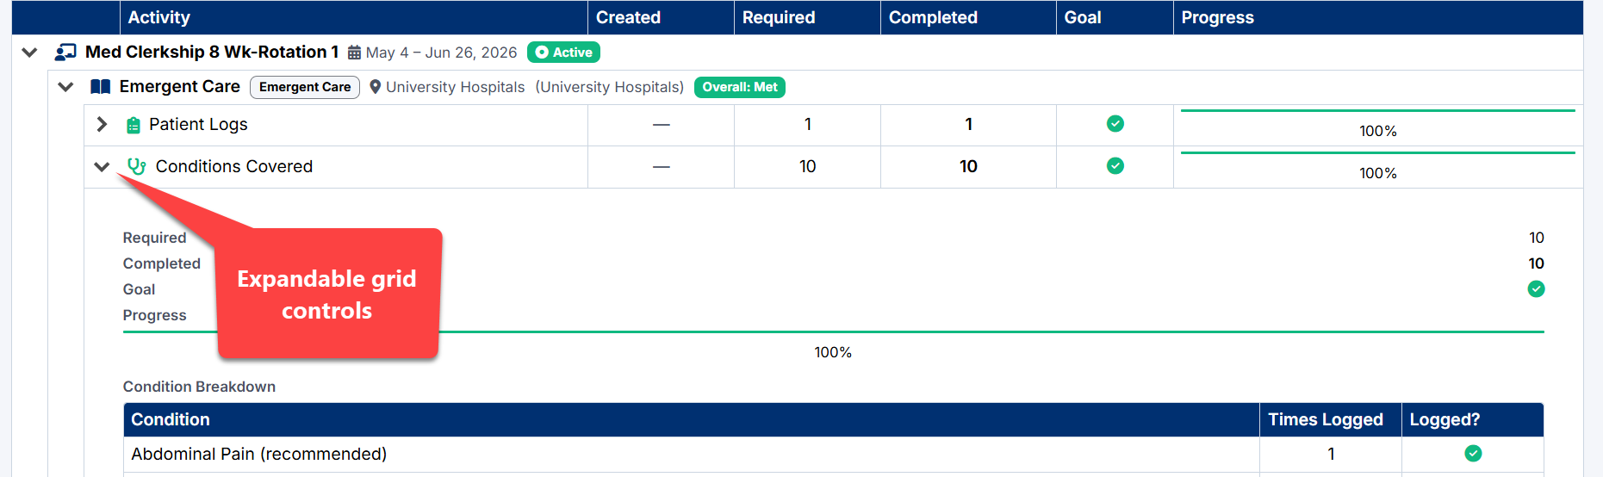This screenshot has width=1603, height=477.
Task: Select the Abdominal Pain (recommended) row
Action: point(834,454)
